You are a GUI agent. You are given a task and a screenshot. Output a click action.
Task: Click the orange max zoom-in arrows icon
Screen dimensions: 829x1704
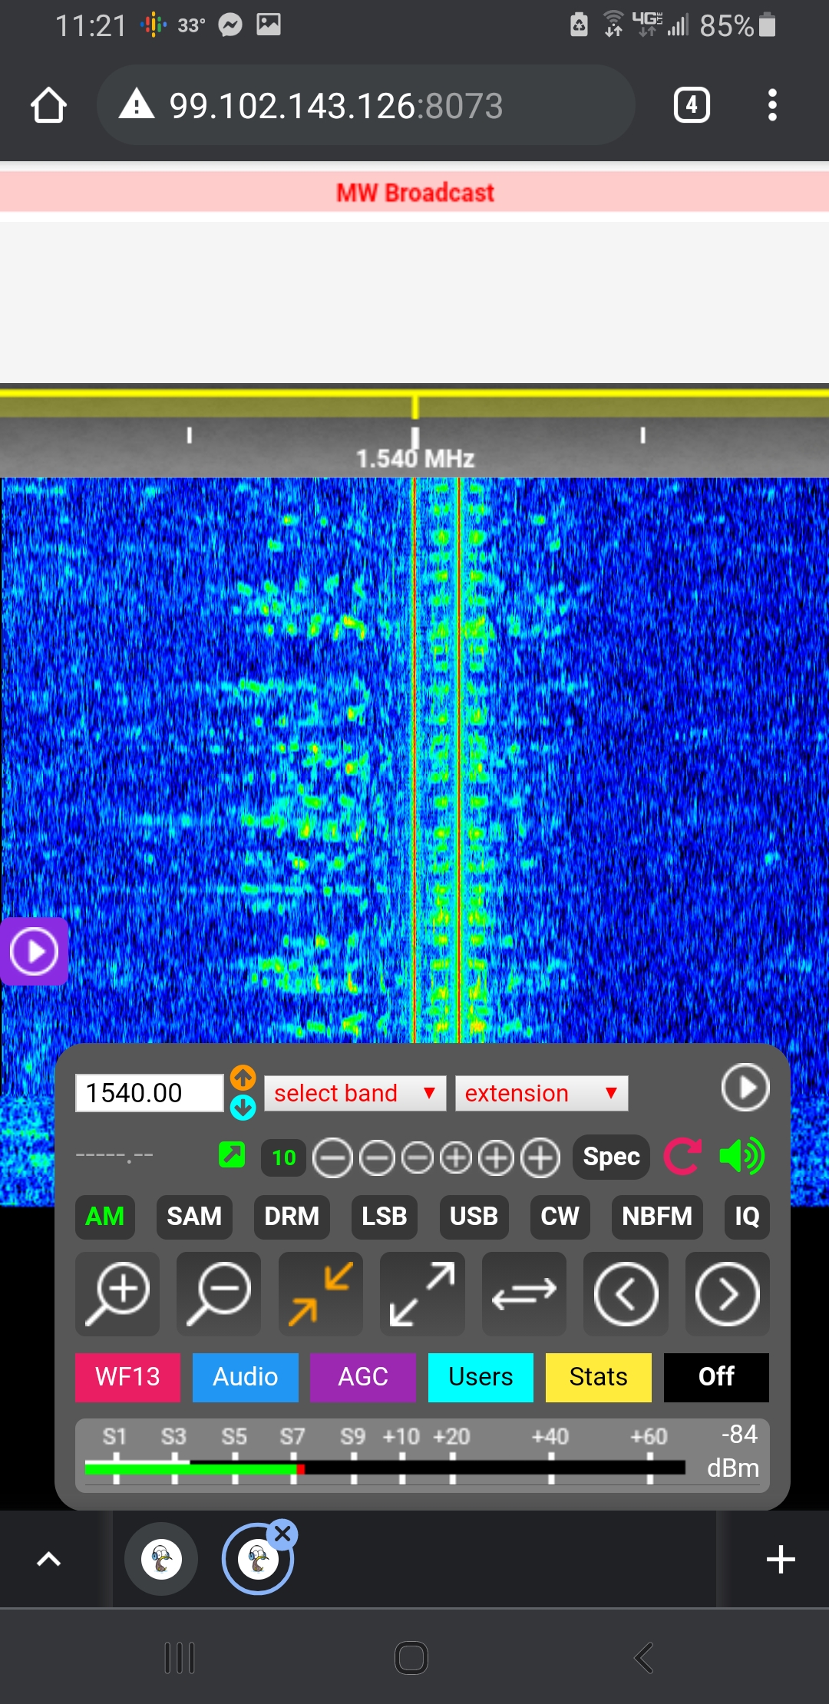point(321,1293)
